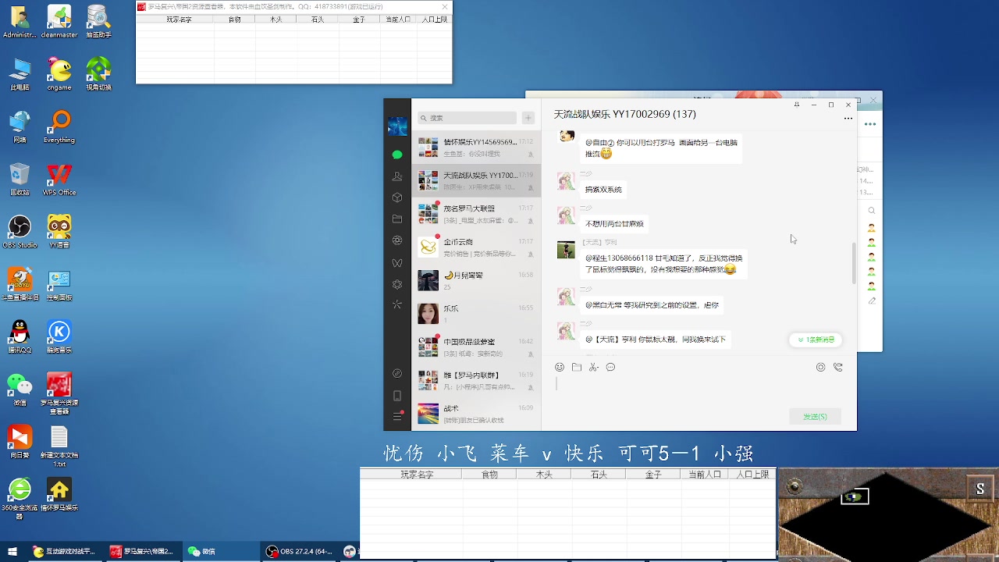Image resolution: width=999 pixels, height=562 pixels.
Task: Click 木头 column header in top window
Action: click(x=276, y=20)
